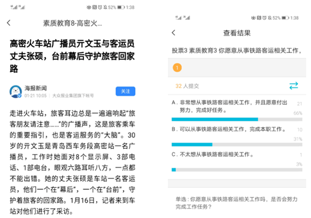Tap the swap arrows icon beside 32人提交

[293, 86]
